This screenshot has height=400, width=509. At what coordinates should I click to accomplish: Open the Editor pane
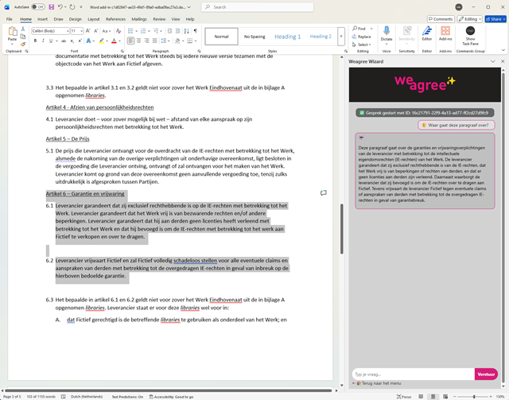(427, 33)
